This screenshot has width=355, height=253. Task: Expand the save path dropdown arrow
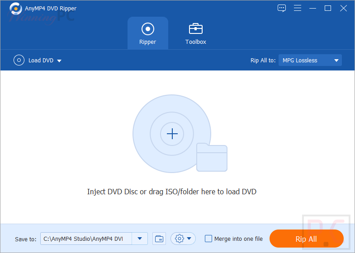tap(140, 239)
